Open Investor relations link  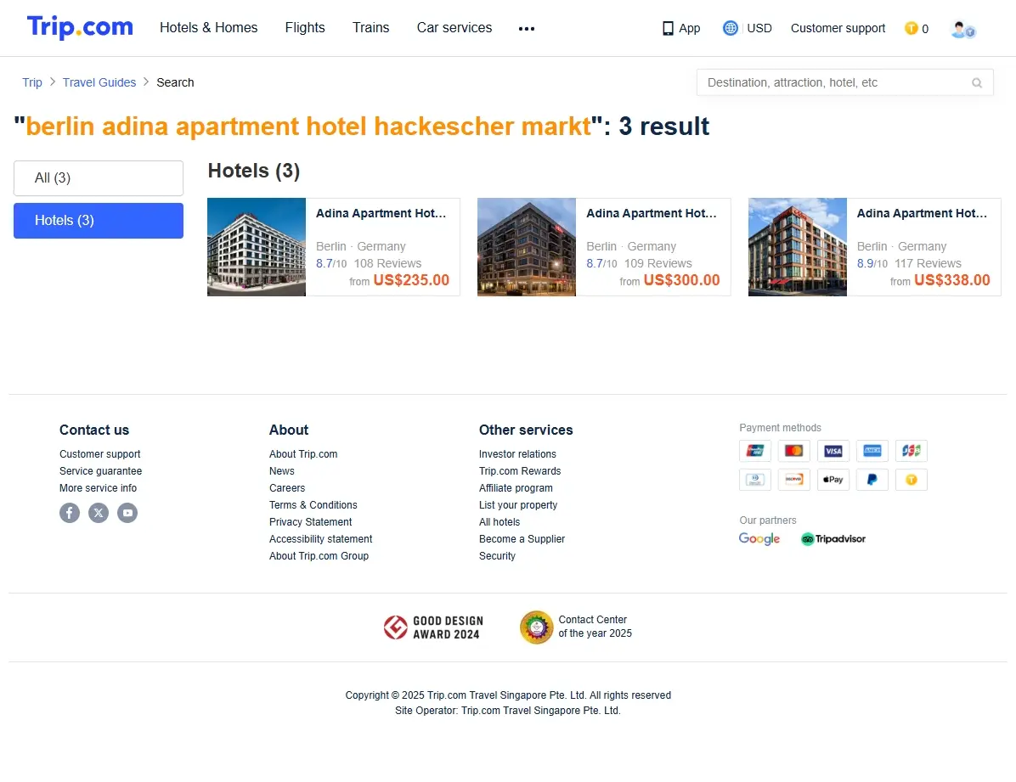point(517,454)
